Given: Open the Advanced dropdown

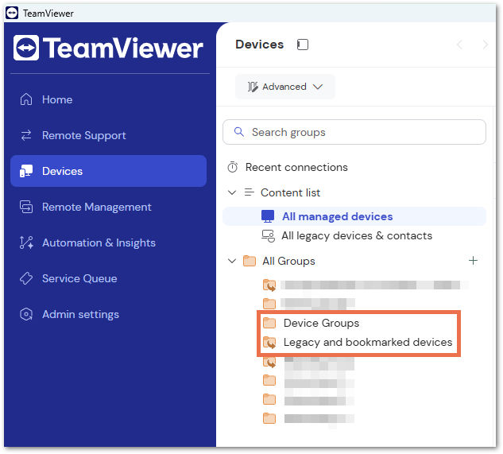Looking at the screenshot, I should point(285,87).
